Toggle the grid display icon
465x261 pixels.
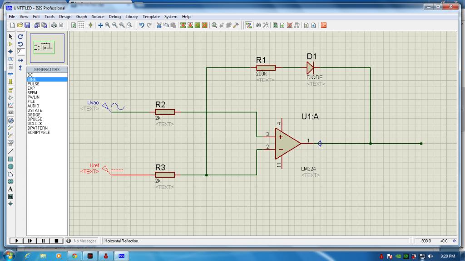pos(81,25)
